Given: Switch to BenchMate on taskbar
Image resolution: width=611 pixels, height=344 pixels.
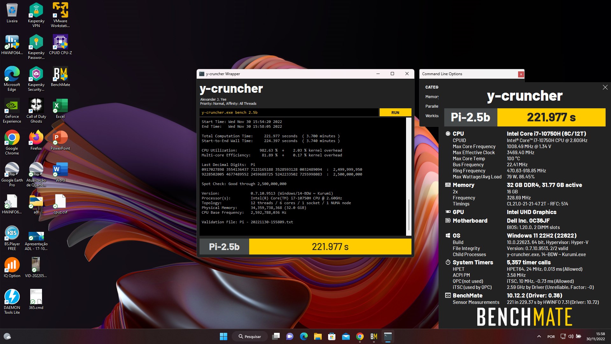Looking at the screenshot, I should tap(374, 336).
